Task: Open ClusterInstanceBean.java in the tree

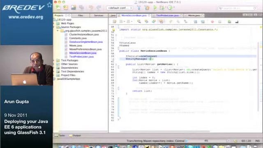Action: 84,35
